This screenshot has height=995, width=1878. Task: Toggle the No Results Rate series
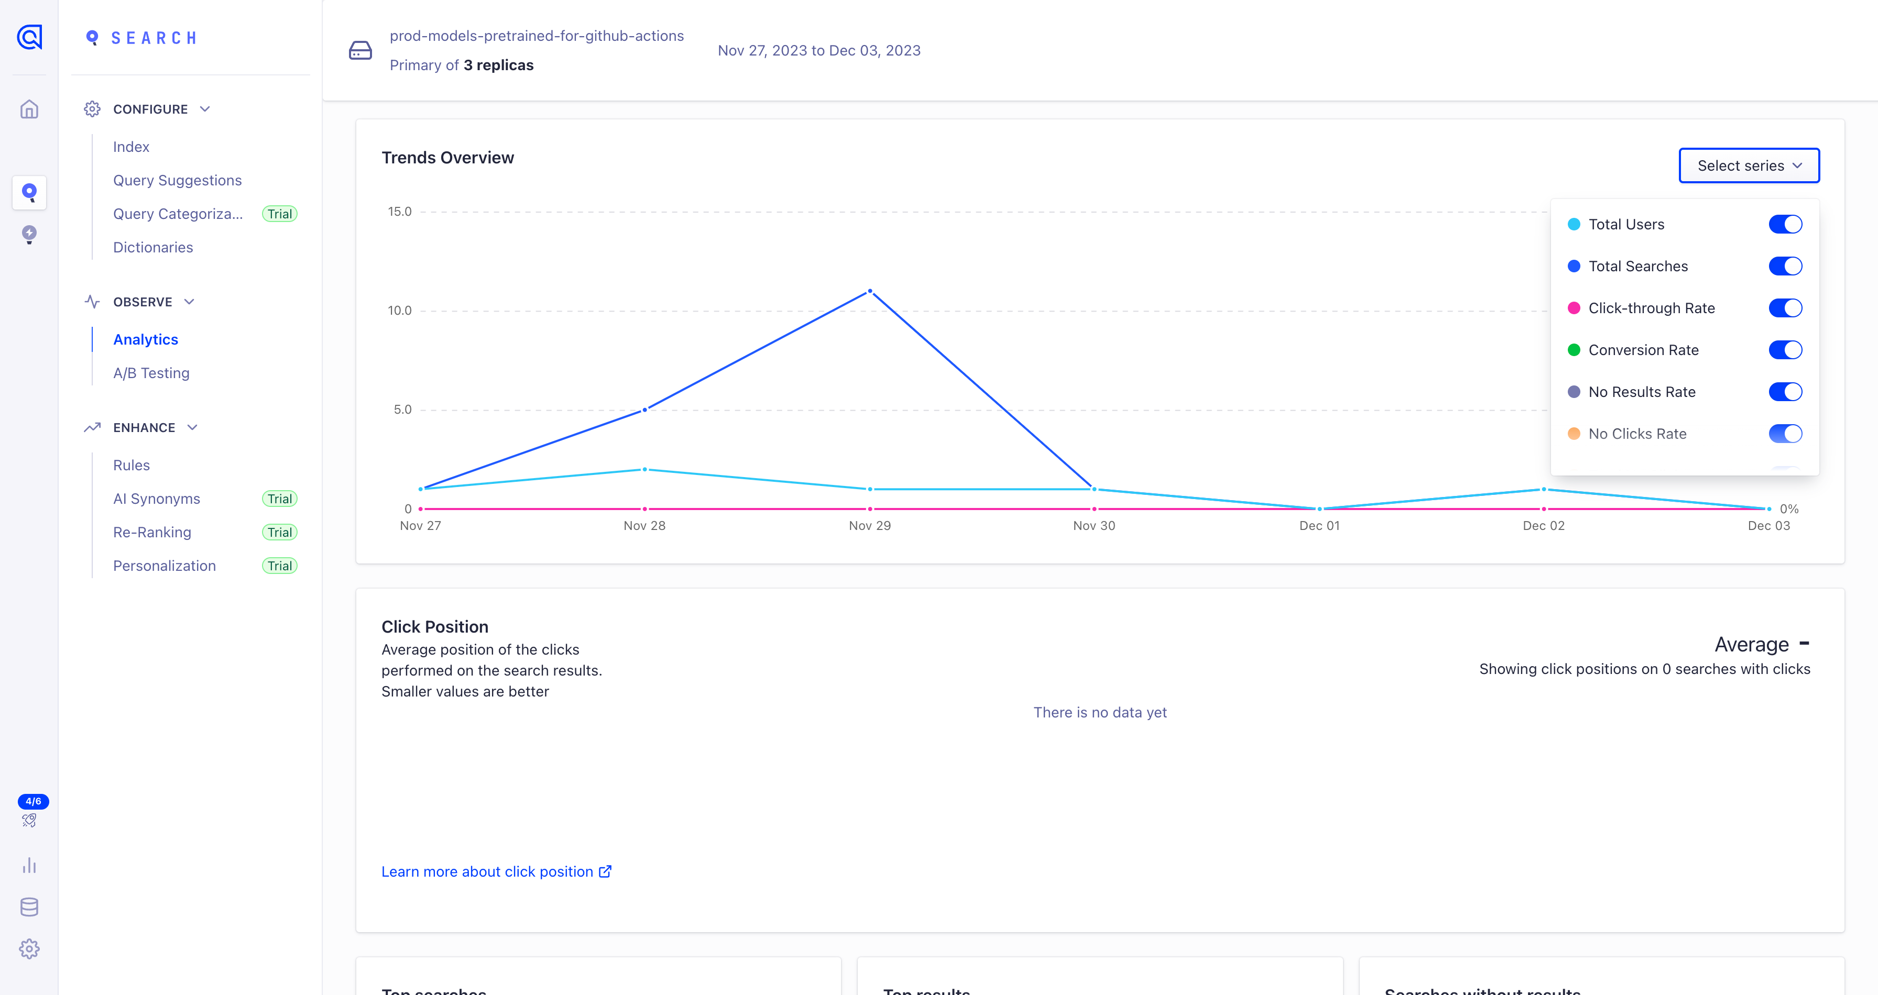point(1785,392)
